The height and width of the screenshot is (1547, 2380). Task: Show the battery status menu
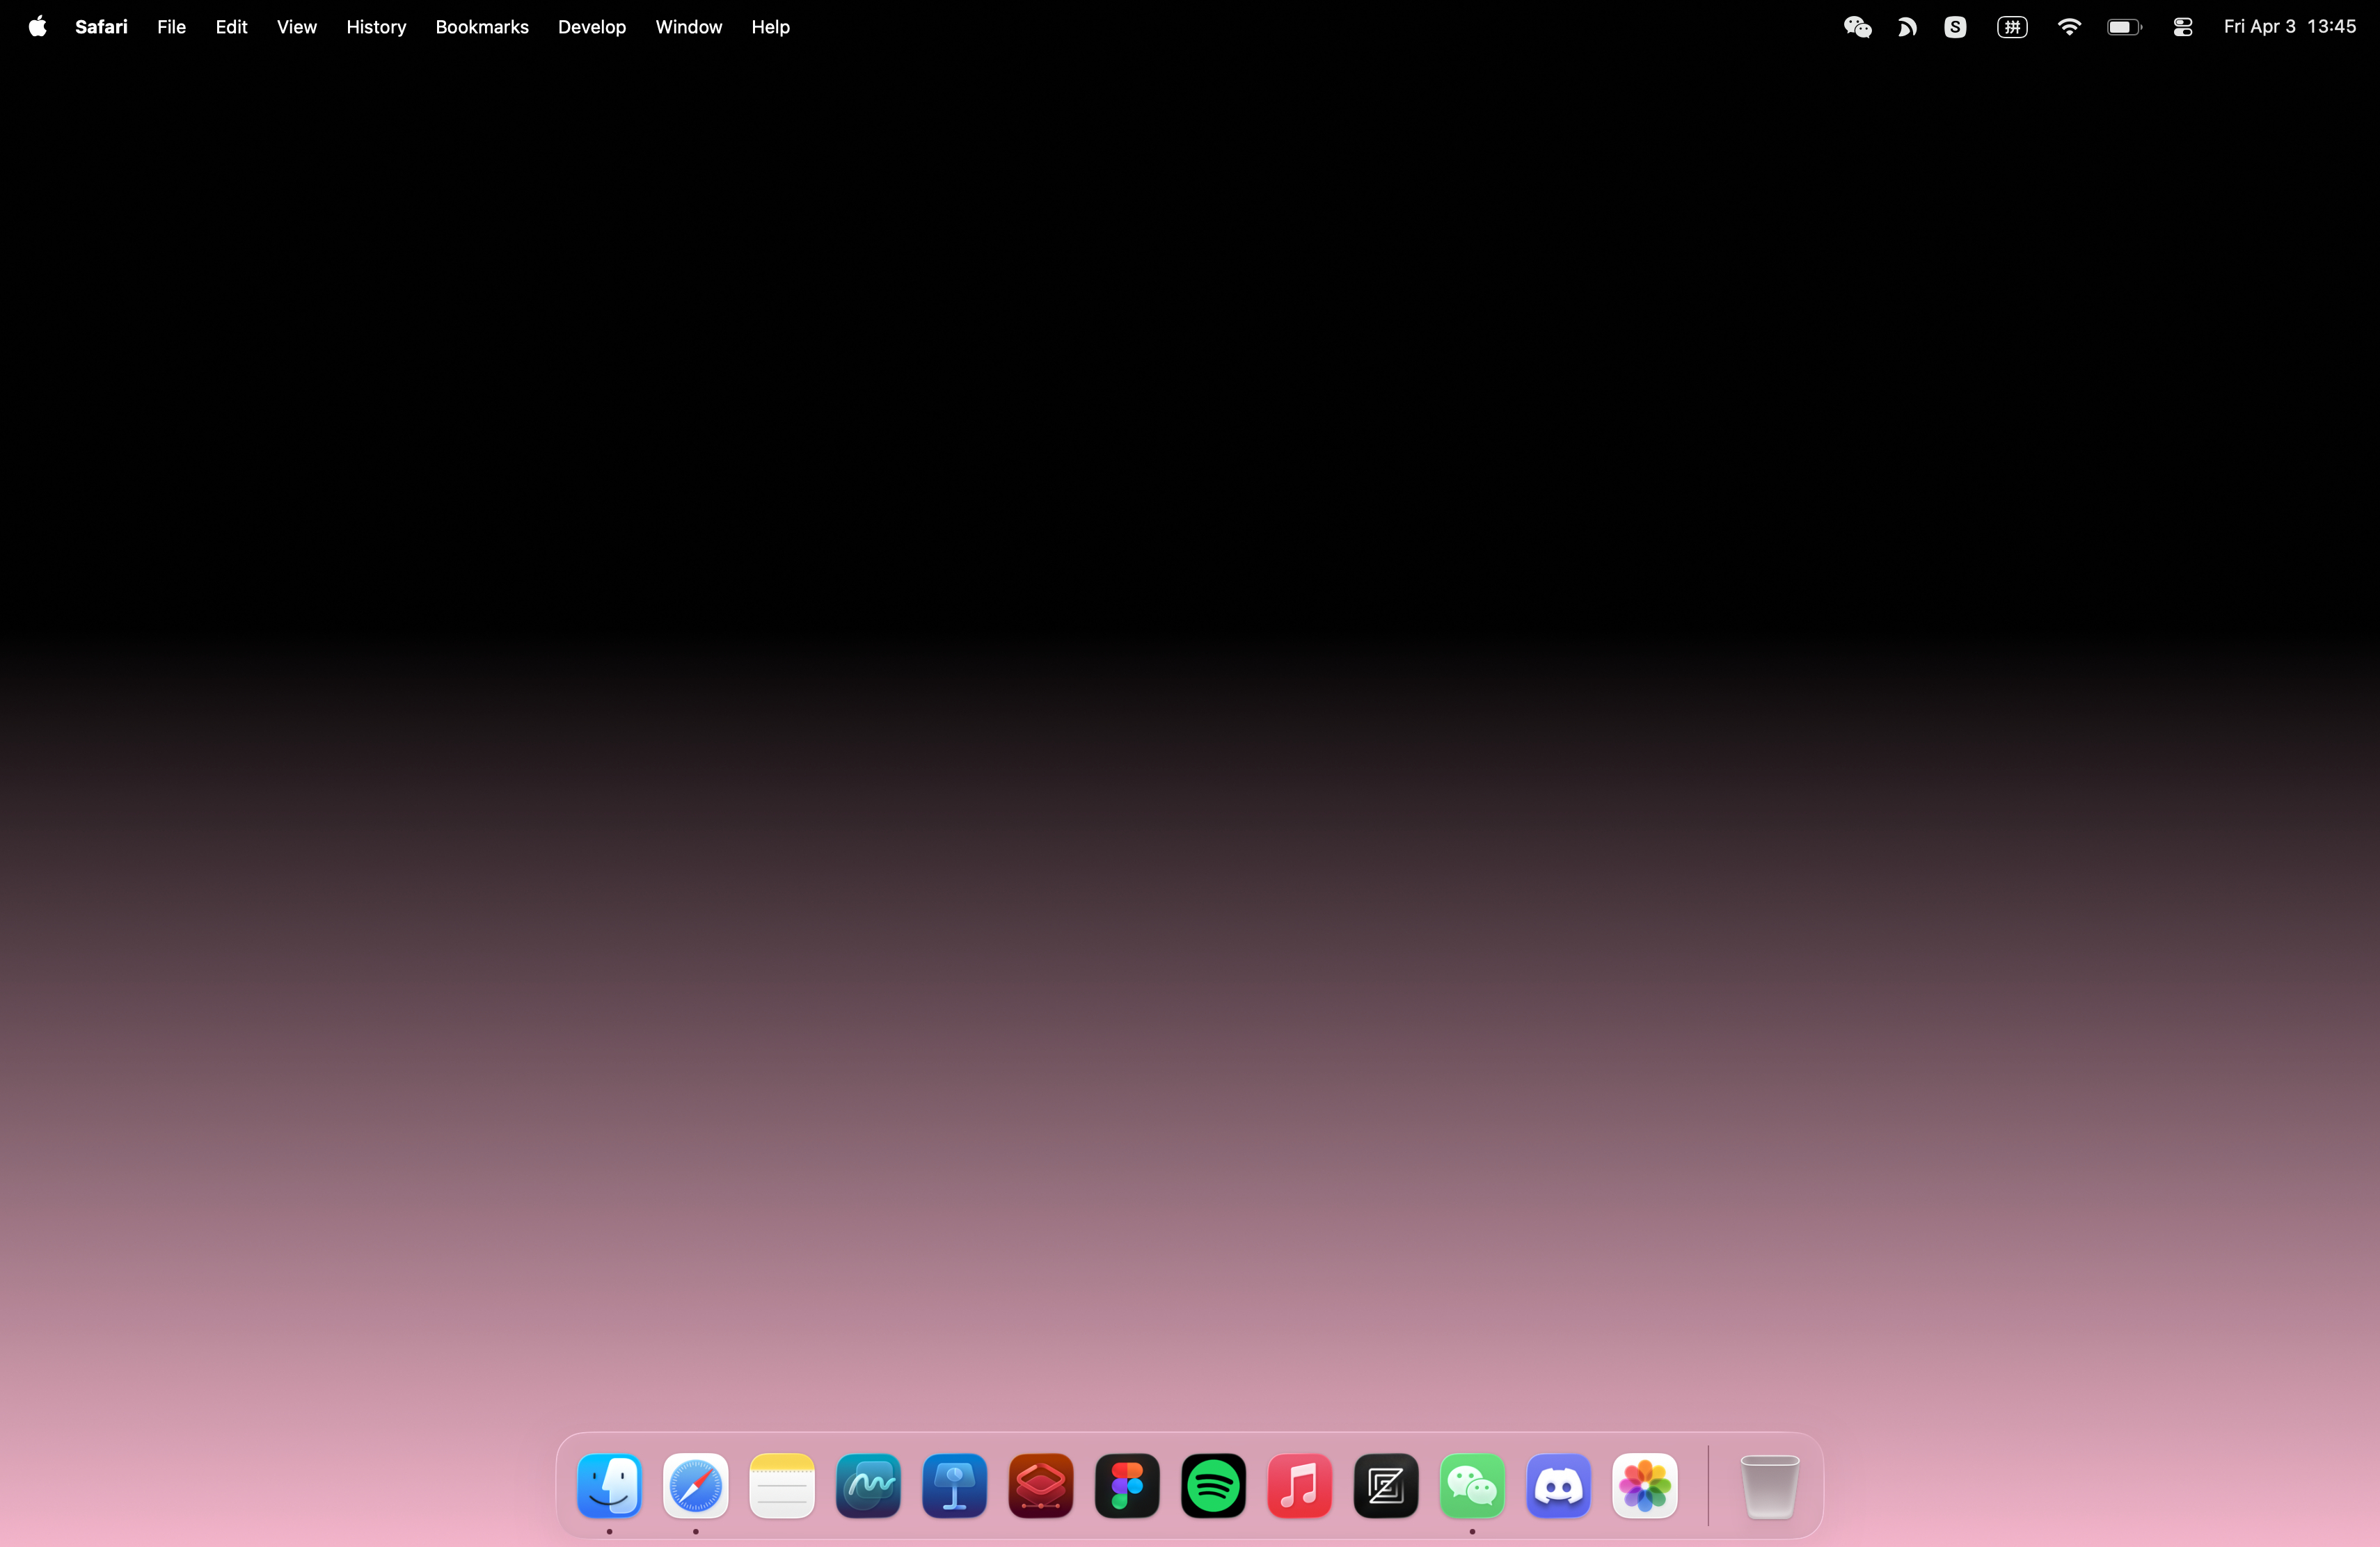2124,27
